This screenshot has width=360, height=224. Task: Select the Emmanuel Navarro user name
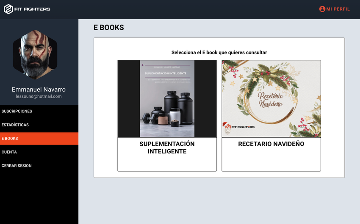[x=39, y=90]
